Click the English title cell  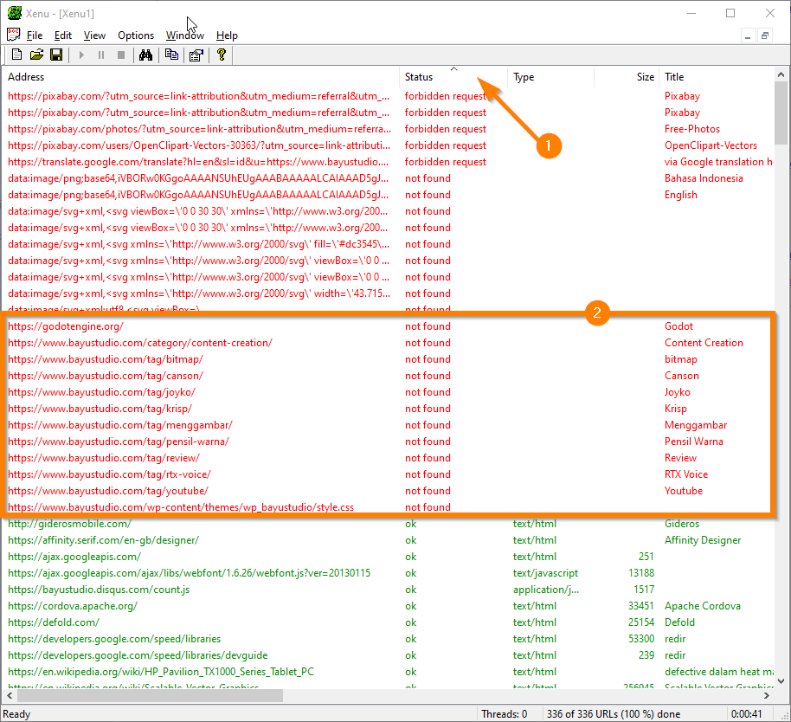click(x=680, y=195)
